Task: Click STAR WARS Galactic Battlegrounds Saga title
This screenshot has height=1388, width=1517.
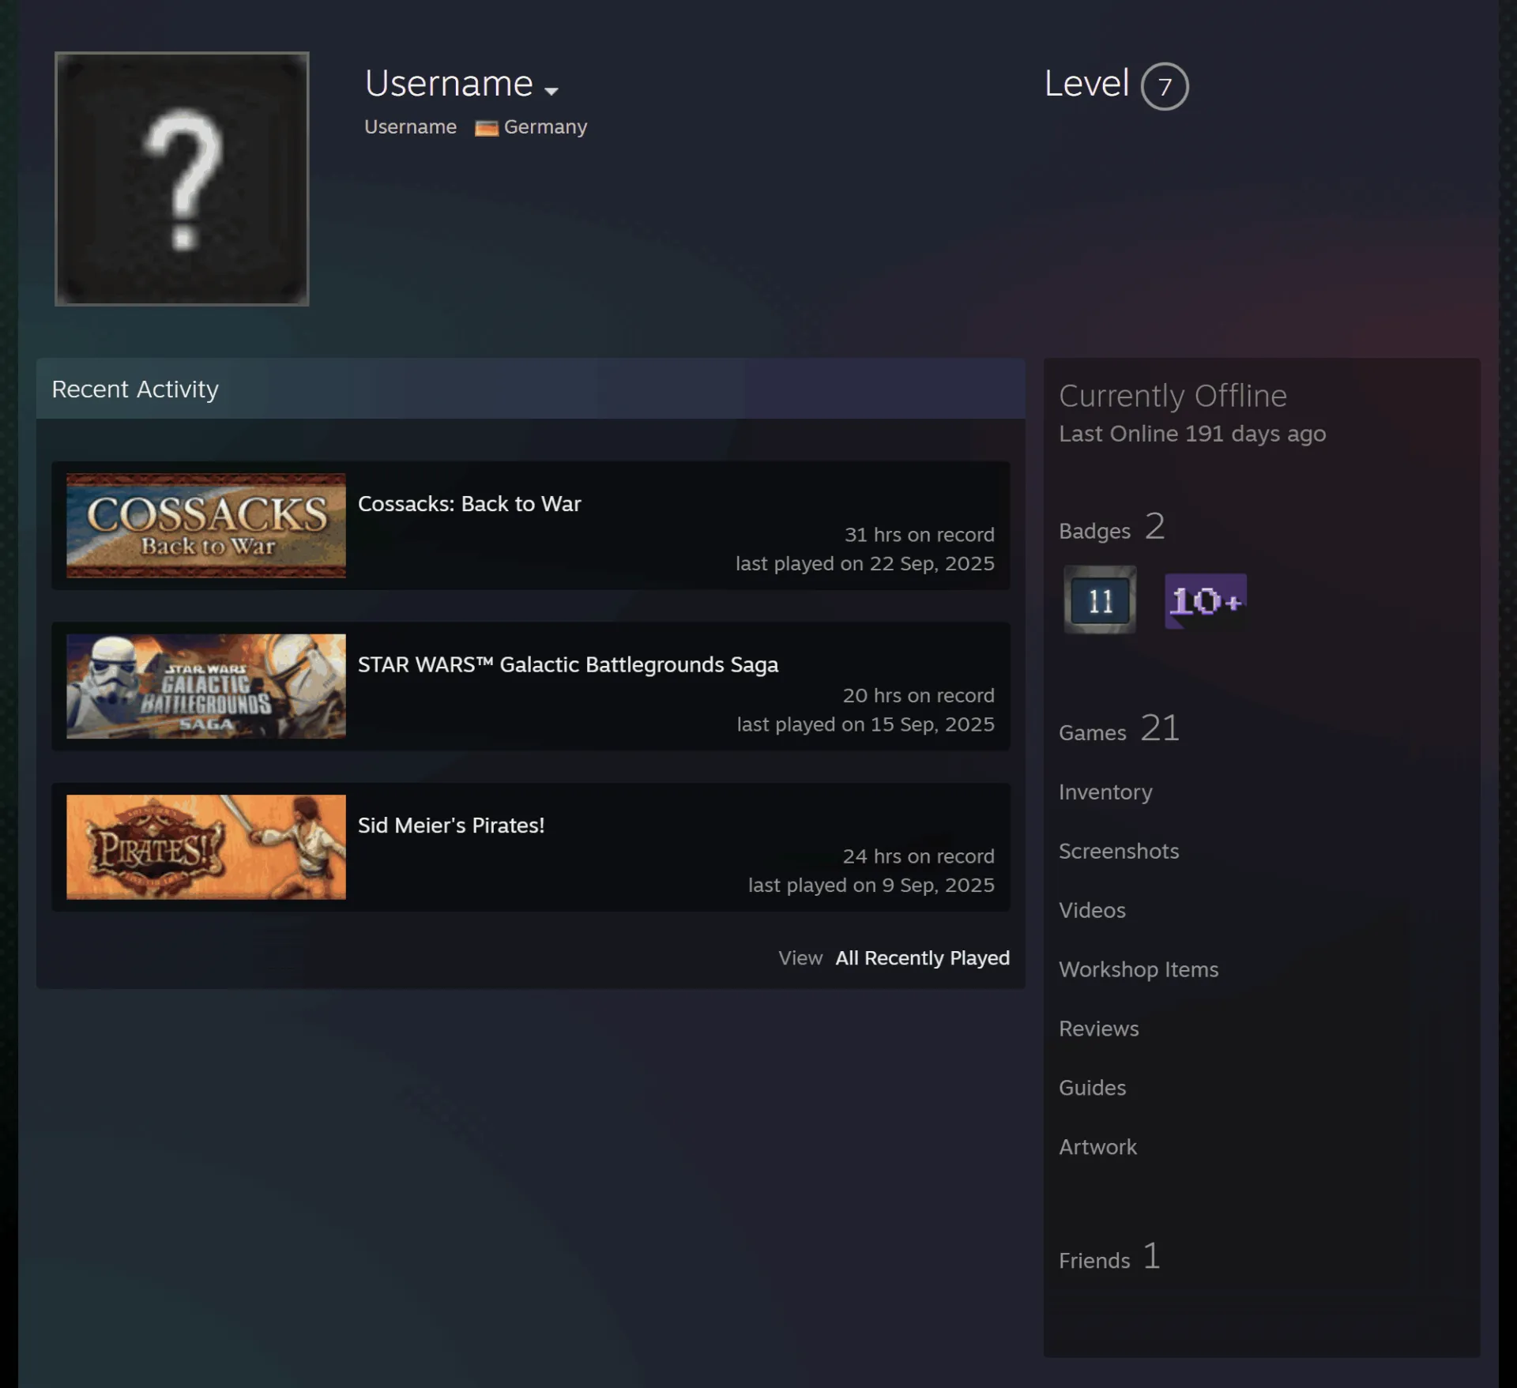Action: pyautogui.click(x=568, y=664)
